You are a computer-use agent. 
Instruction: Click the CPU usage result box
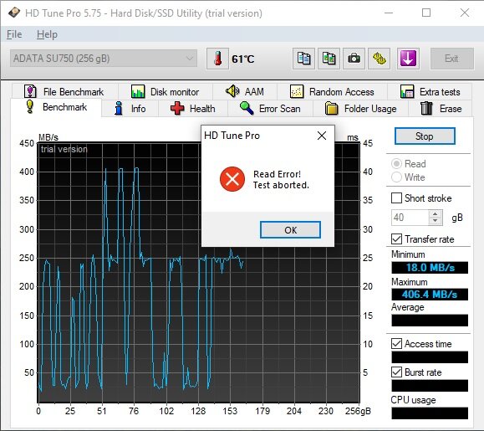[430, 413]
